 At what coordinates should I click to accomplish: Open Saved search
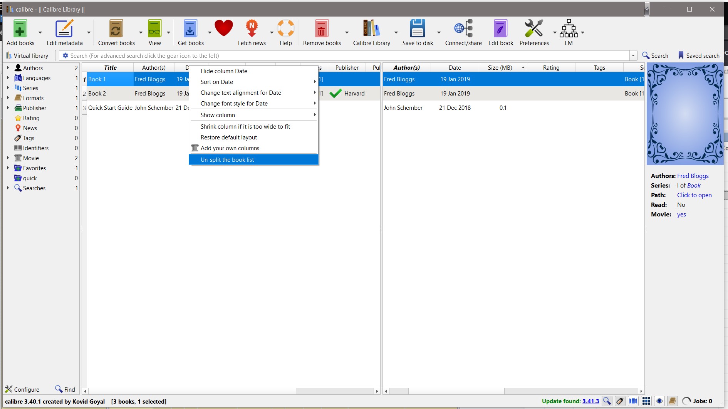click(699, 55)
